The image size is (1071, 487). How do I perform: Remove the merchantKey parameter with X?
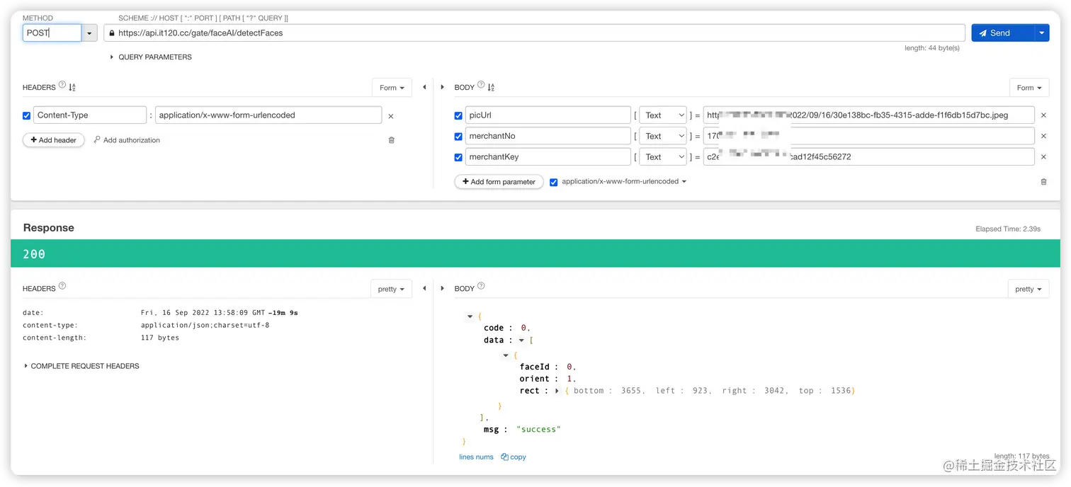tap(1043, 157)
